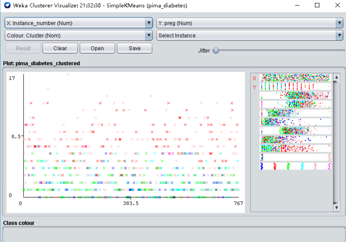The height and width of the screenshot is (242, 346).
Task: Click the Save button
Action: coord(134,48)
